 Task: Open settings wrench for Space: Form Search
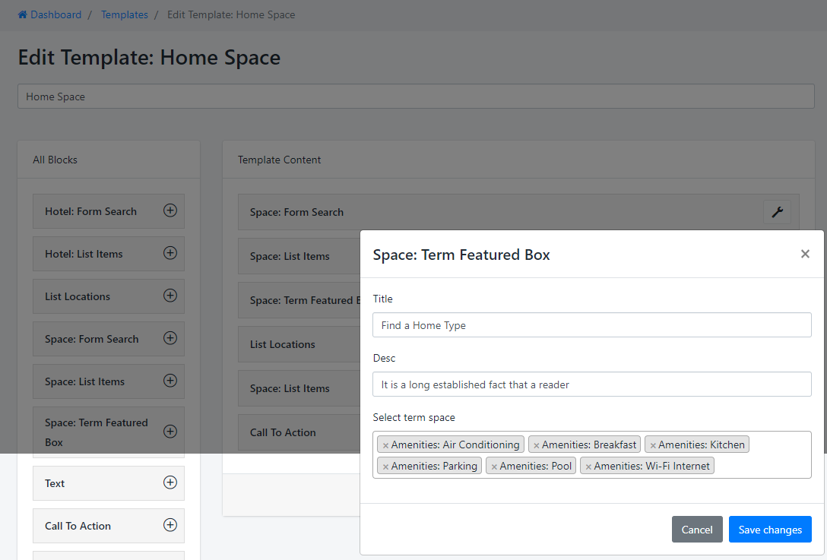tap(777, 213)
